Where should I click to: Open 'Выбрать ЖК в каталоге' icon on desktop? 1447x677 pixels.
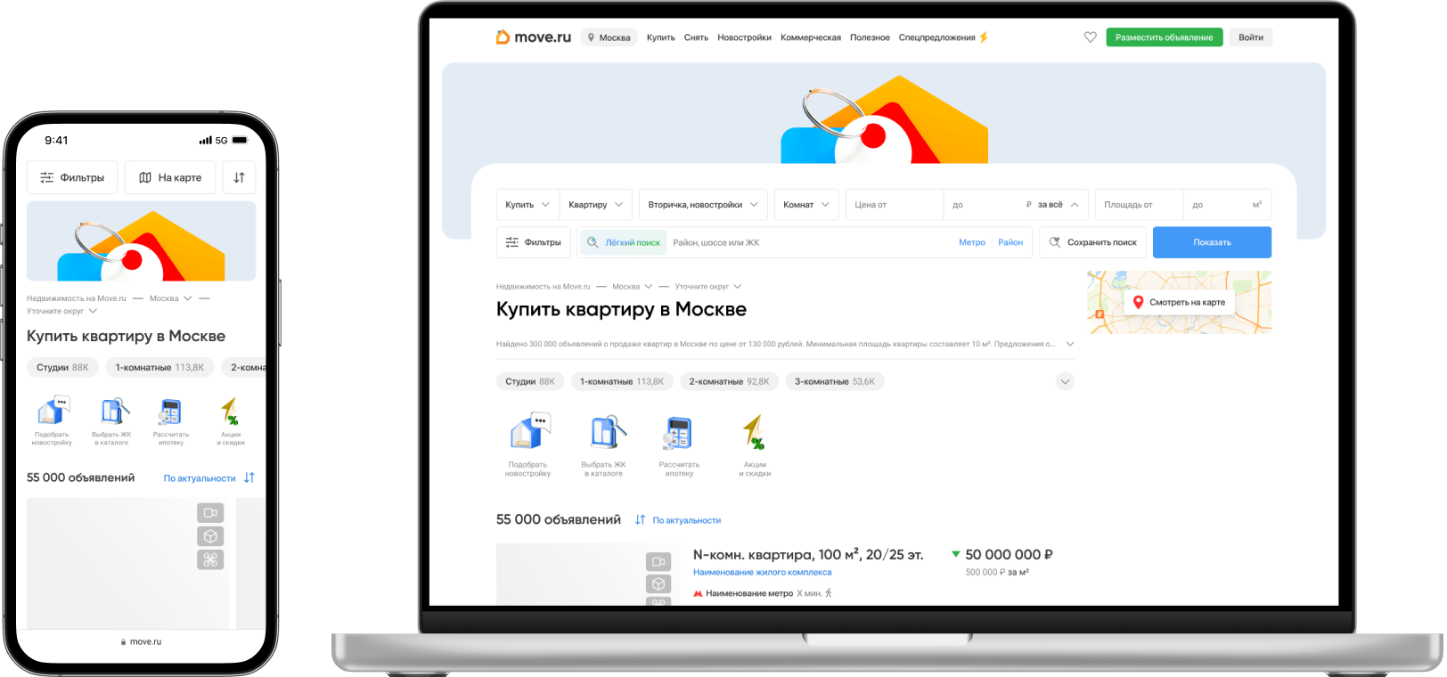click(604, 432)
